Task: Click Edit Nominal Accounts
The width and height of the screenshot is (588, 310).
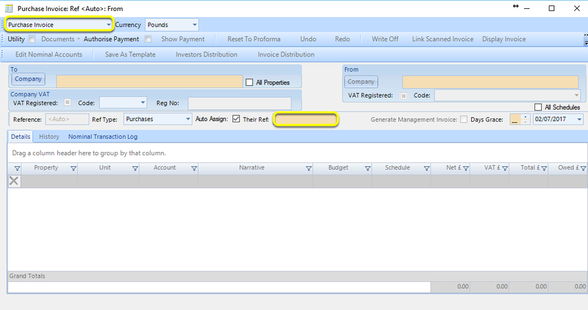Action: (49, 54)
